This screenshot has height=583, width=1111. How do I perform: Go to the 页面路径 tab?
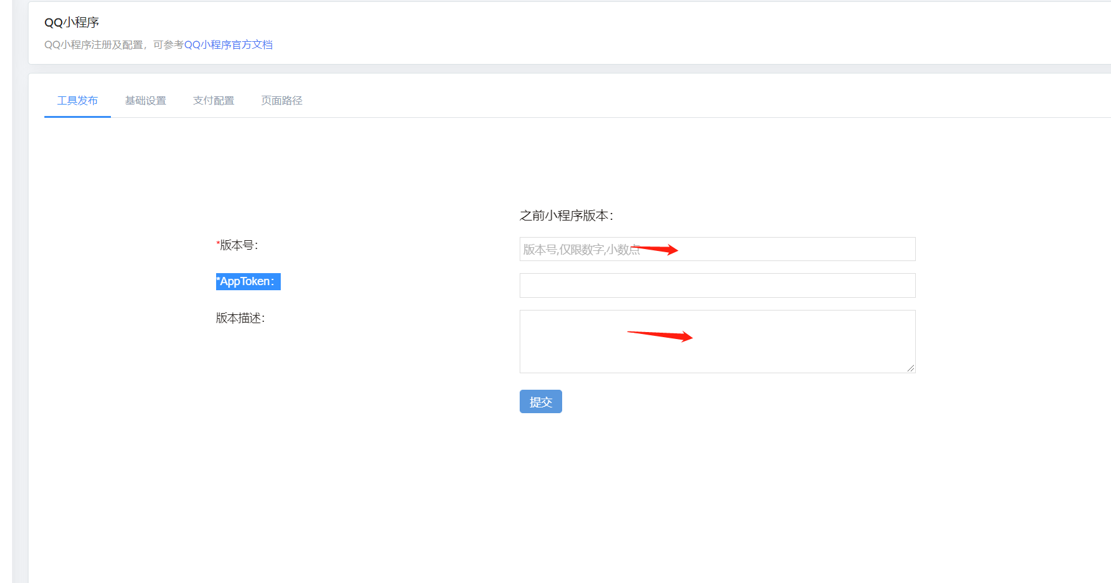pyautogui.click(x=281, y=101)
